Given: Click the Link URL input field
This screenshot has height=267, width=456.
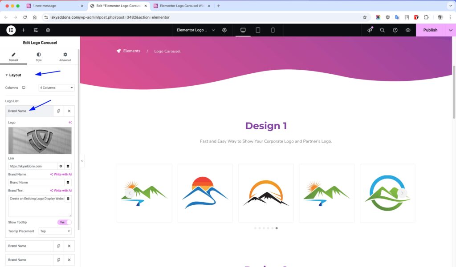Looking at the screenshot, I should [x=33, y=166].
